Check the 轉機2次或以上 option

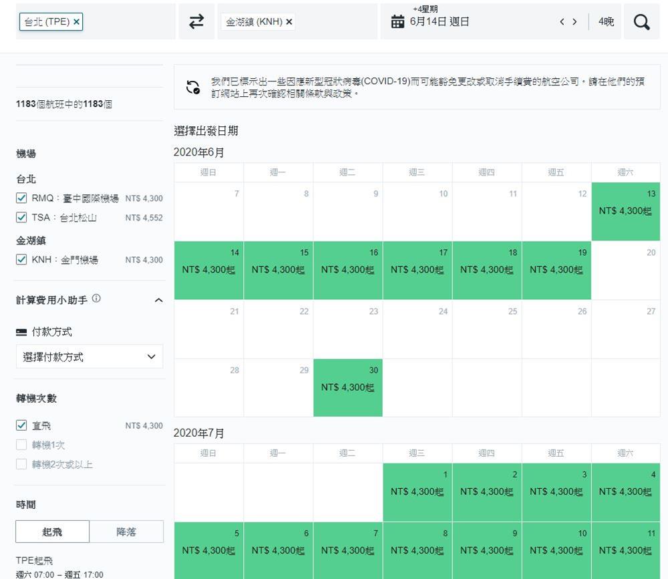21,464
